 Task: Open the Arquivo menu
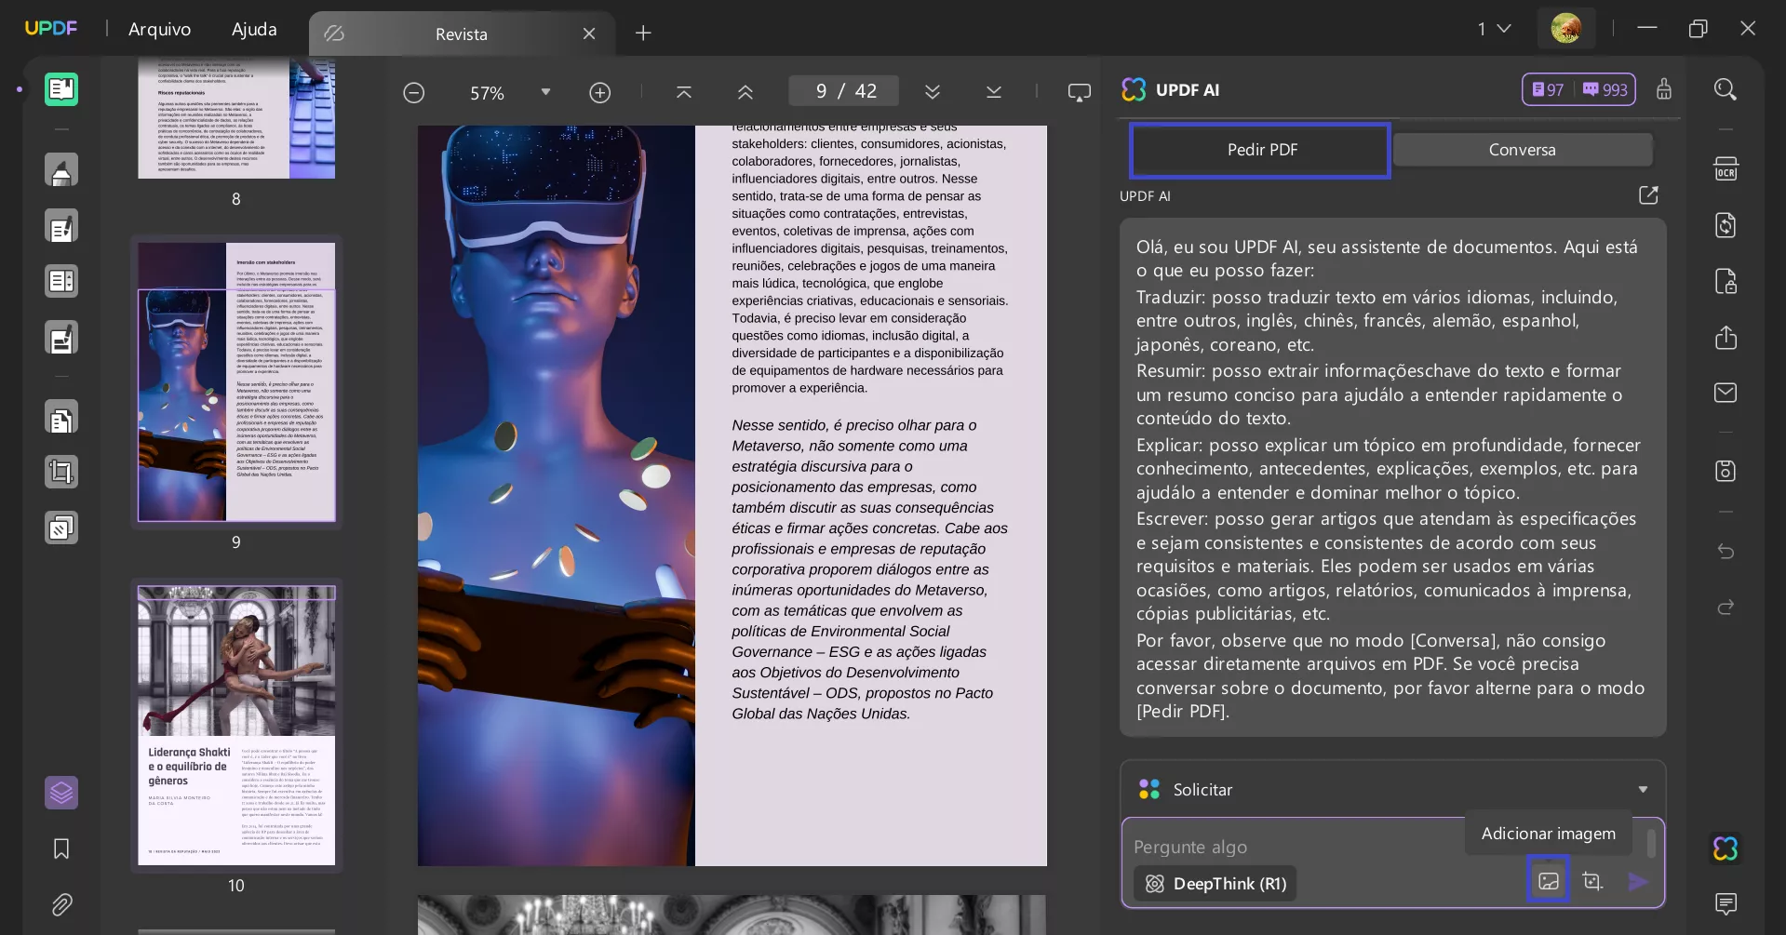click(159, 29)
